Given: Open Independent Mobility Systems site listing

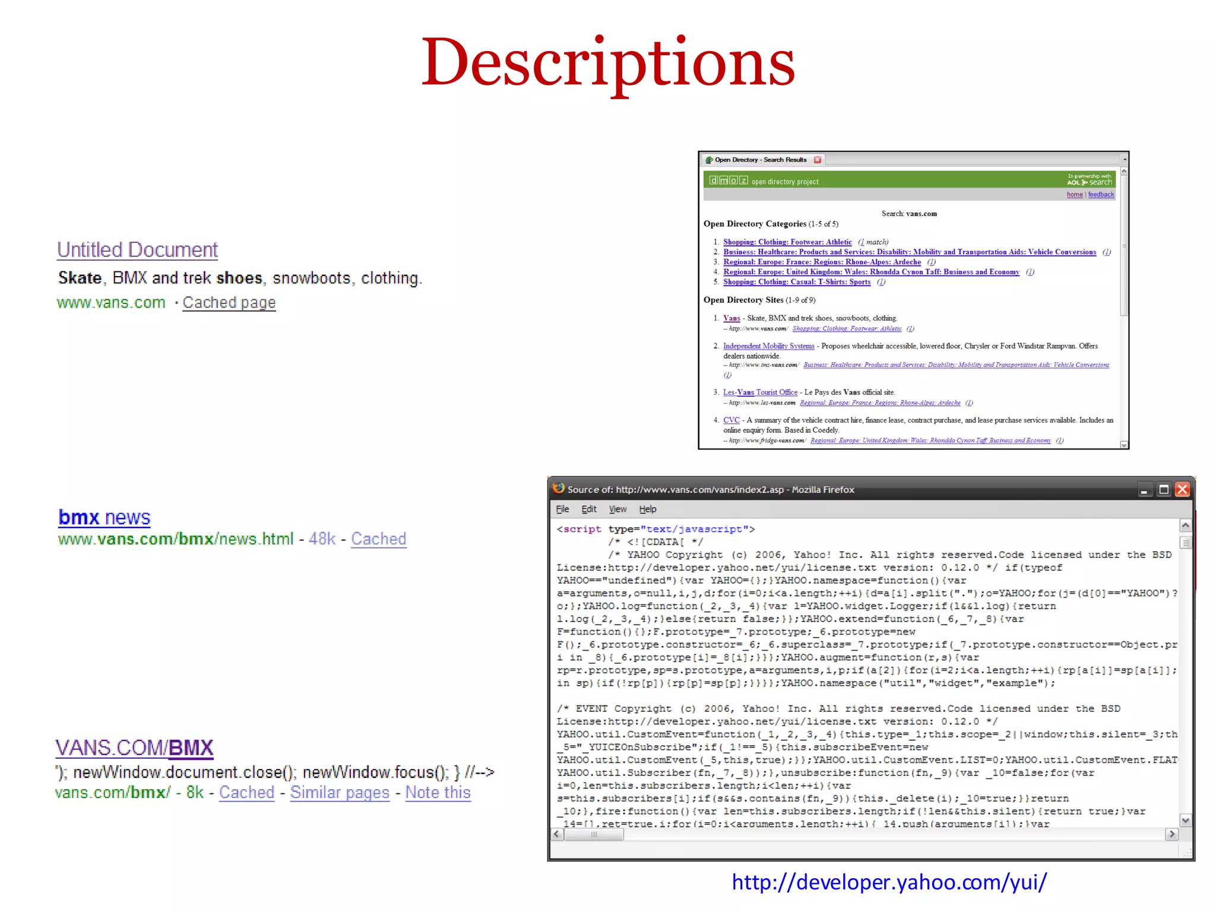Looking at the screenshot, I should click(768, 346).
